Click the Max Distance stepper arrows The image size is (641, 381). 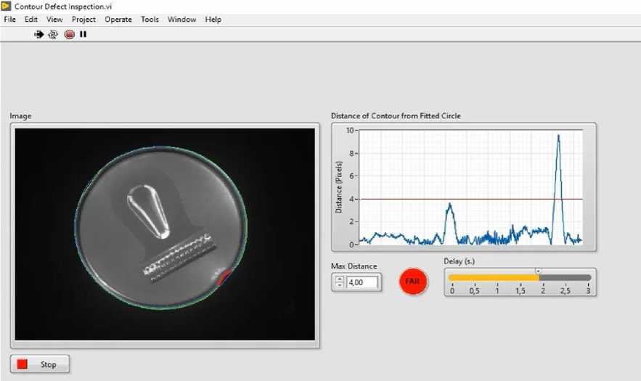tap(338, 282)
